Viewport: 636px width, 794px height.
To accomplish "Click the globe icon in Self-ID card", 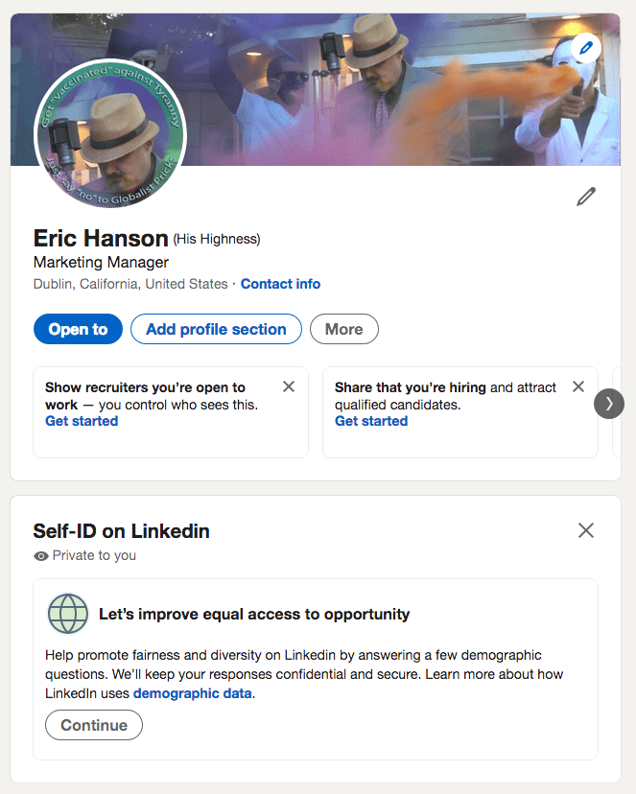I will pos(68,614).
